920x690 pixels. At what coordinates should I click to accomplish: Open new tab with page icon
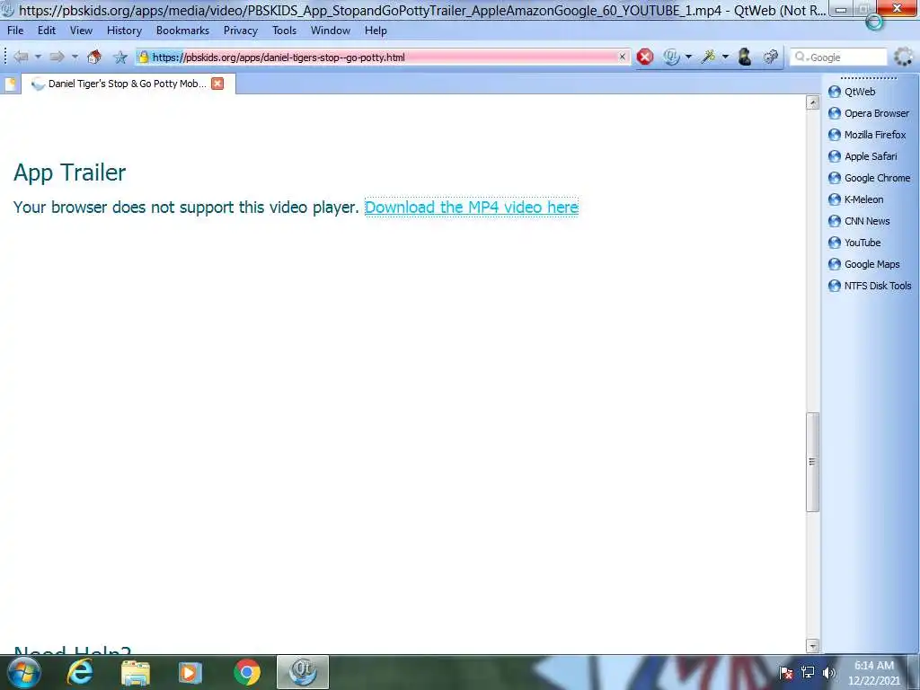point(10,84)
